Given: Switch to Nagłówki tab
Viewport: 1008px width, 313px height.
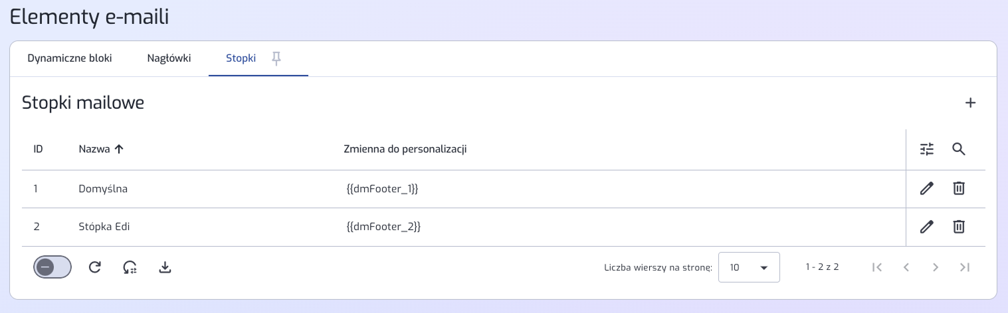Looking at the screenshot, I should [x=169, y=58].
